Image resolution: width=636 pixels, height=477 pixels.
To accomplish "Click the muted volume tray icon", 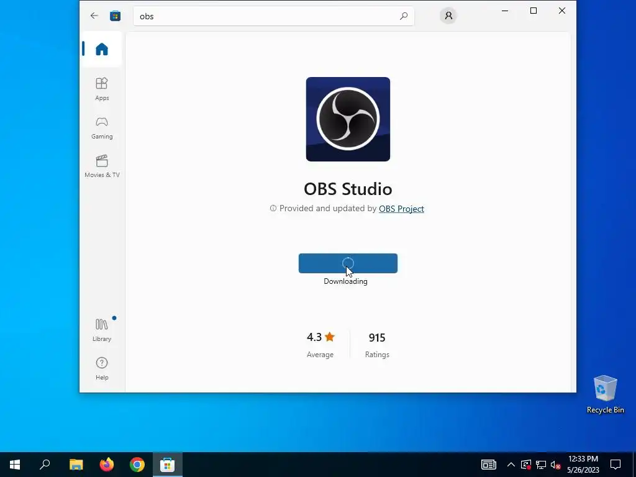I will (x=556, y=465).
